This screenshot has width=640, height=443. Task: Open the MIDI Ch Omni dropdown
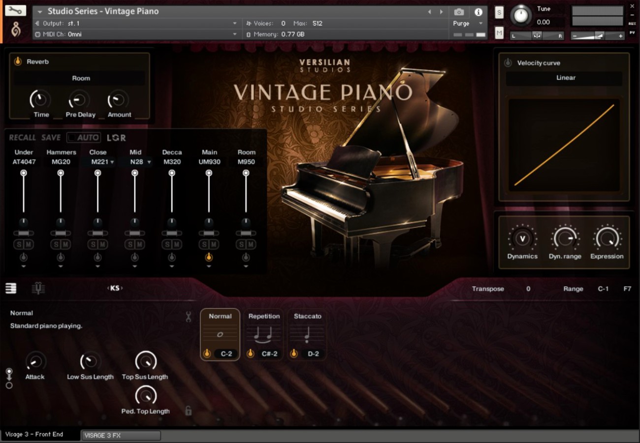(x=136, y=34)
